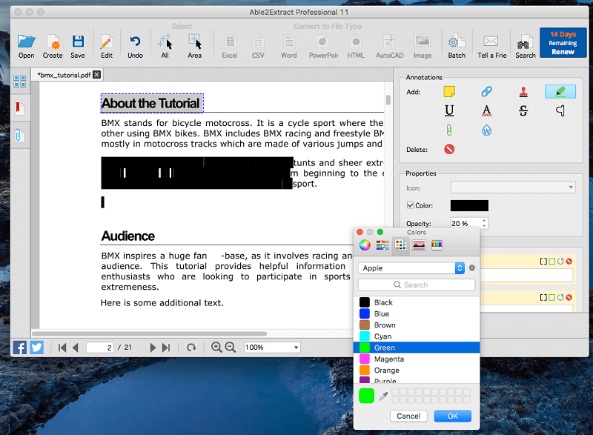This screenshot has width=593, height=435.
Task: Zoom in on the document
Action: pos(216,348)
